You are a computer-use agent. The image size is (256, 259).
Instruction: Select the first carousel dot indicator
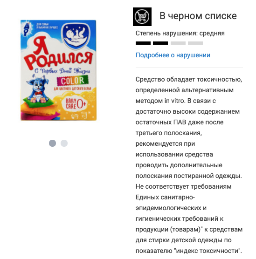(52, 143)
